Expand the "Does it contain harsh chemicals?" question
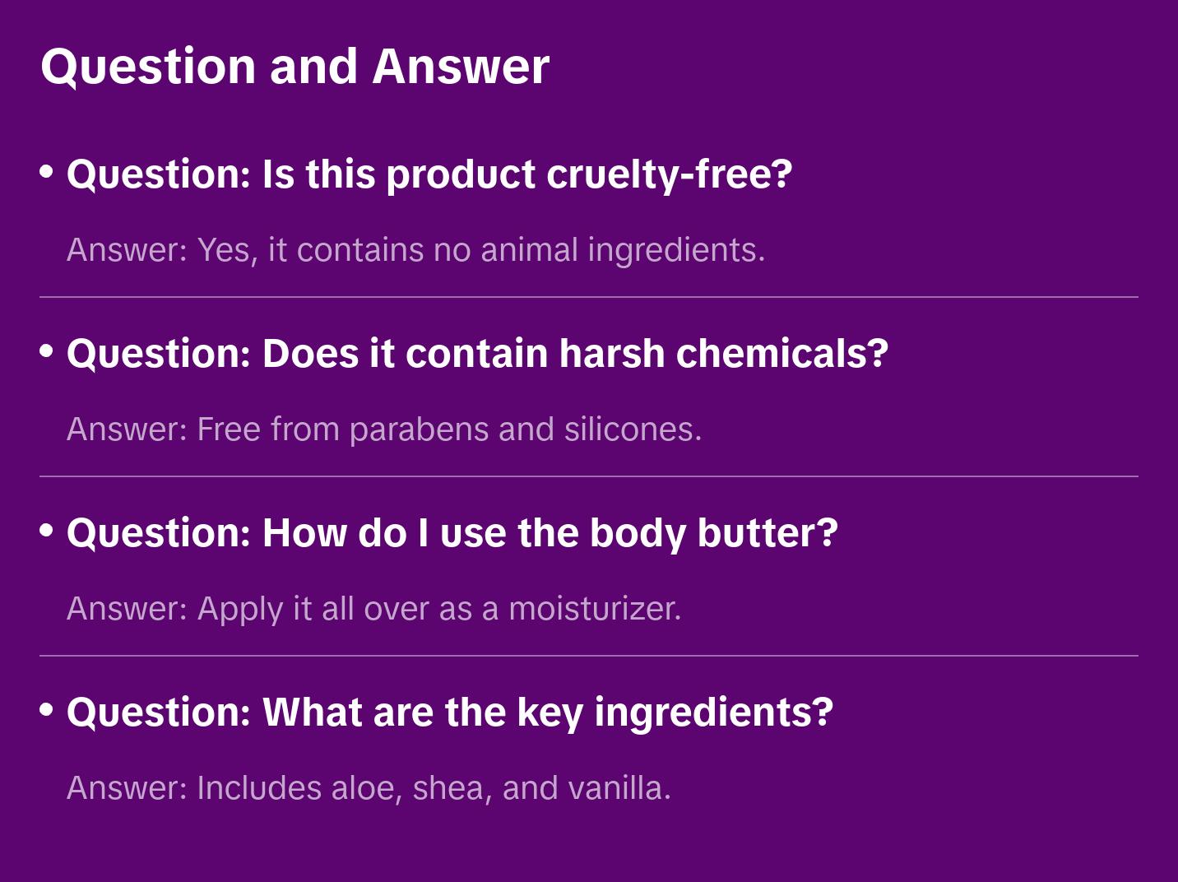Image resolution: width=1178 pixels, height=882 pixels. point(477,354)
